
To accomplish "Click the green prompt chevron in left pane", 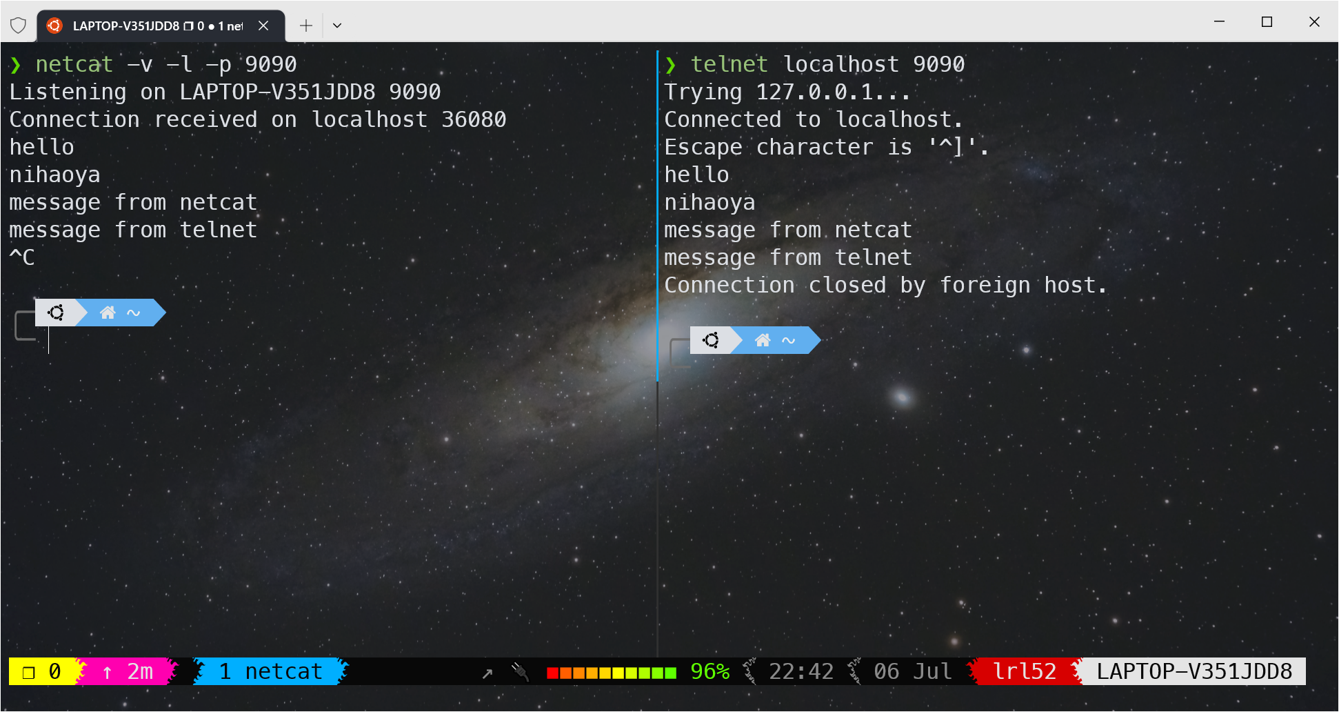I will [x=15, y=65].
